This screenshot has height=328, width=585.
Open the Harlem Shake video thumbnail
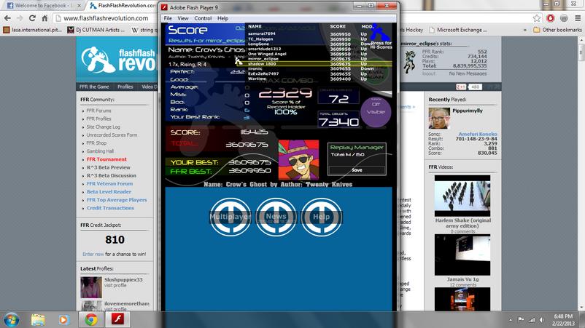click(462, 196)
